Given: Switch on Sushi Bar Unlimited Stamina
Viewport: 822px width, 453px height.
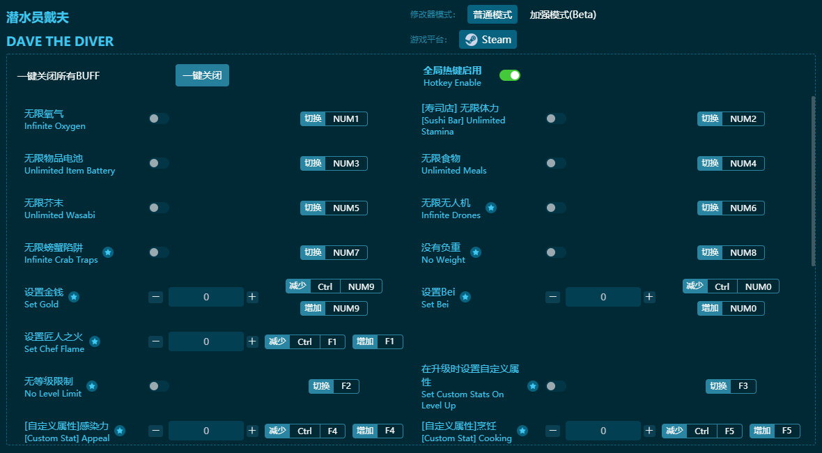Looking at the screenshot, I should [x=555, y=118].
